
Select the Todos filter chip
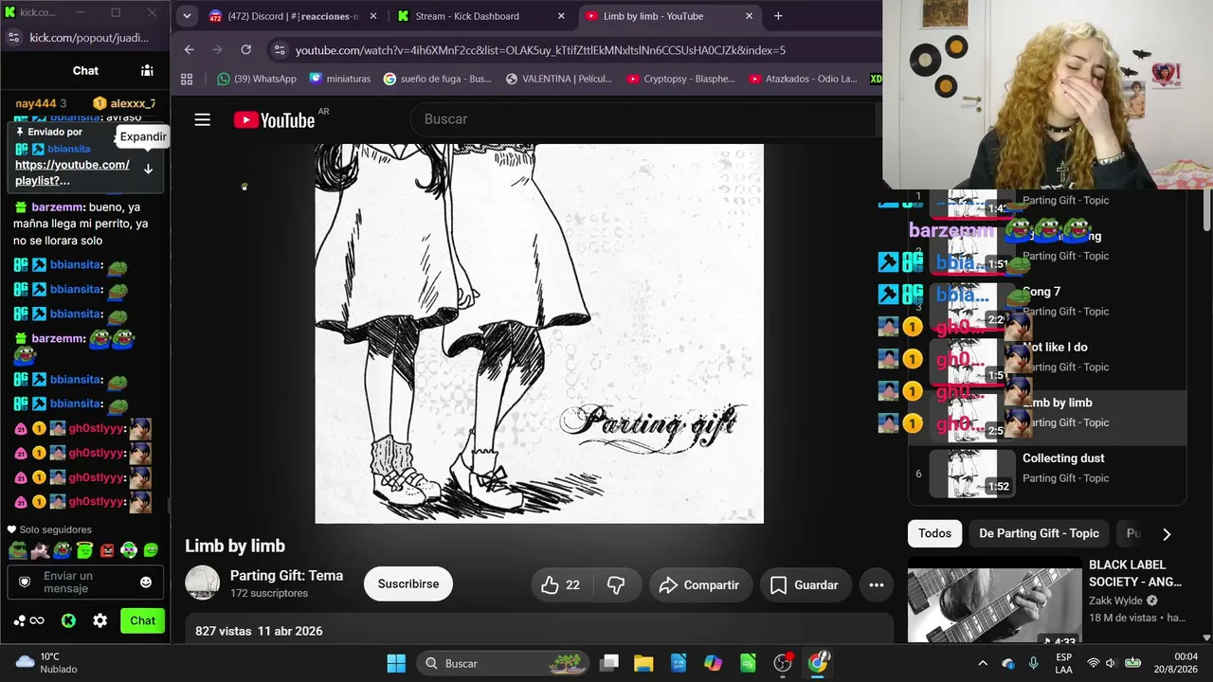pyautogui.click(x=934, y=533)
